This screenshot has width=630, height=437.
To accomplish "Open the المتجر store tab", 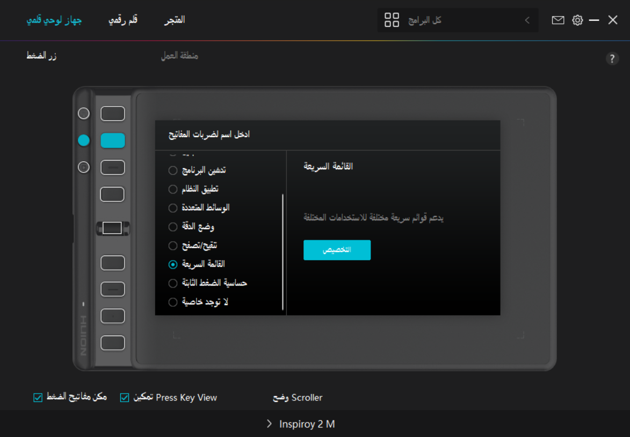I will coord(175,20).
